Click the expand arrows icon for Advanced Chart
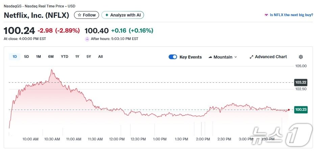The width and height of the screenshot is (317, 151). pyautogui.click(x=251, y=57)
